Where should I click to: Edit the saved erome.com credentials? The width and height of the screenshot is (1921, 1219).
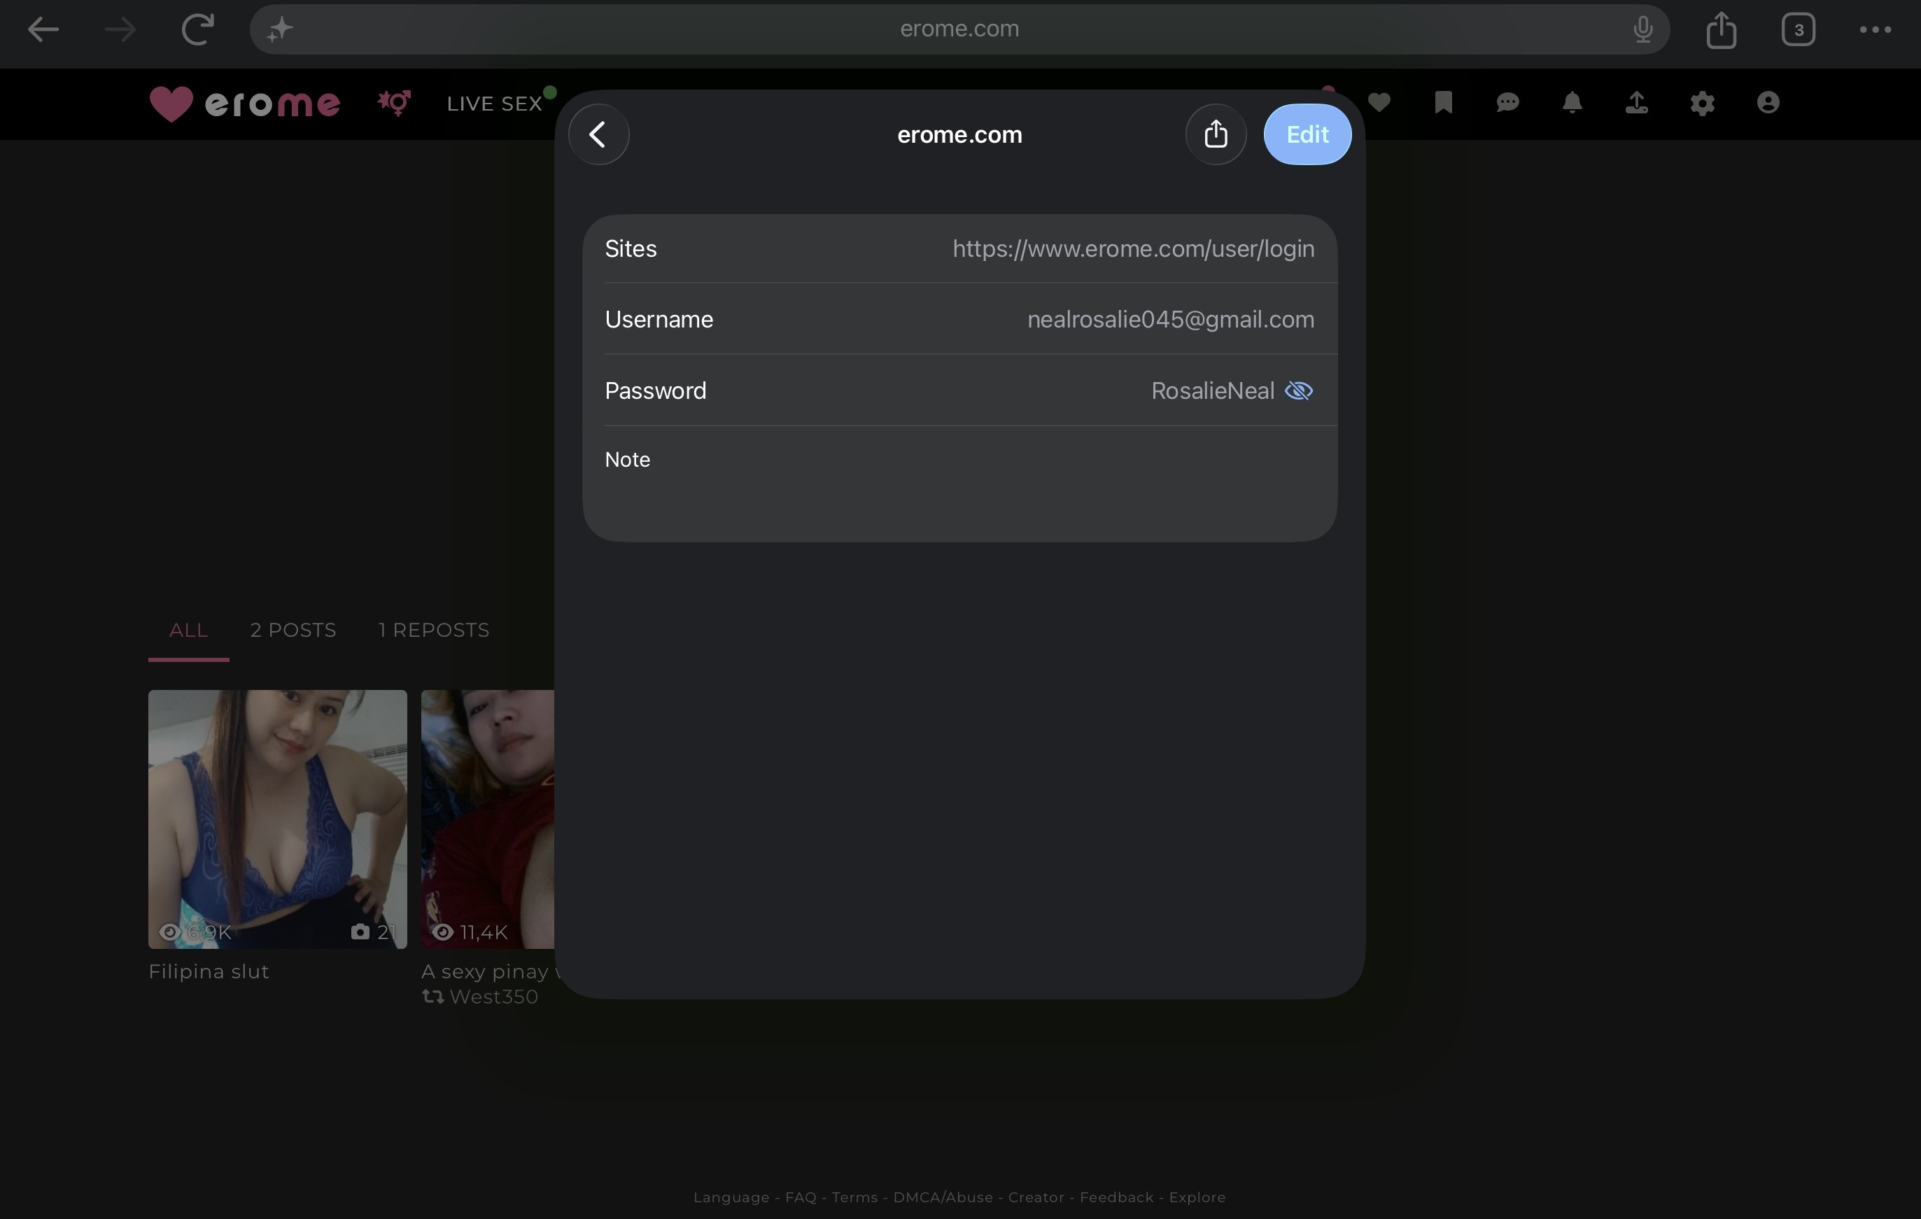tap(1307, 134)
